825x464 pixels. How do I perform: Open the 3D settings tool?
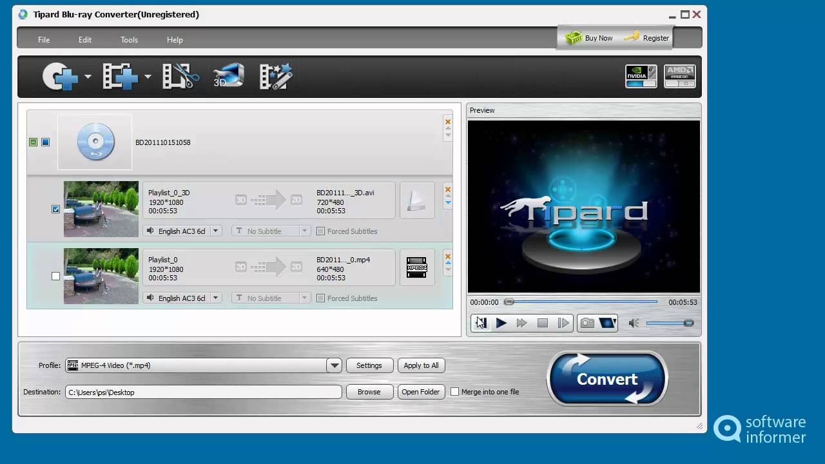[x=228, y=76]
